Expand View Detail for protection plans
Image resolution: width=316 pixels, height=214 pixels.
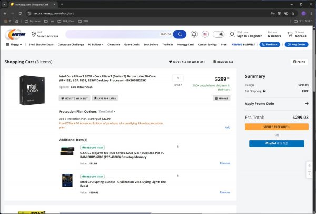point(107,111)
